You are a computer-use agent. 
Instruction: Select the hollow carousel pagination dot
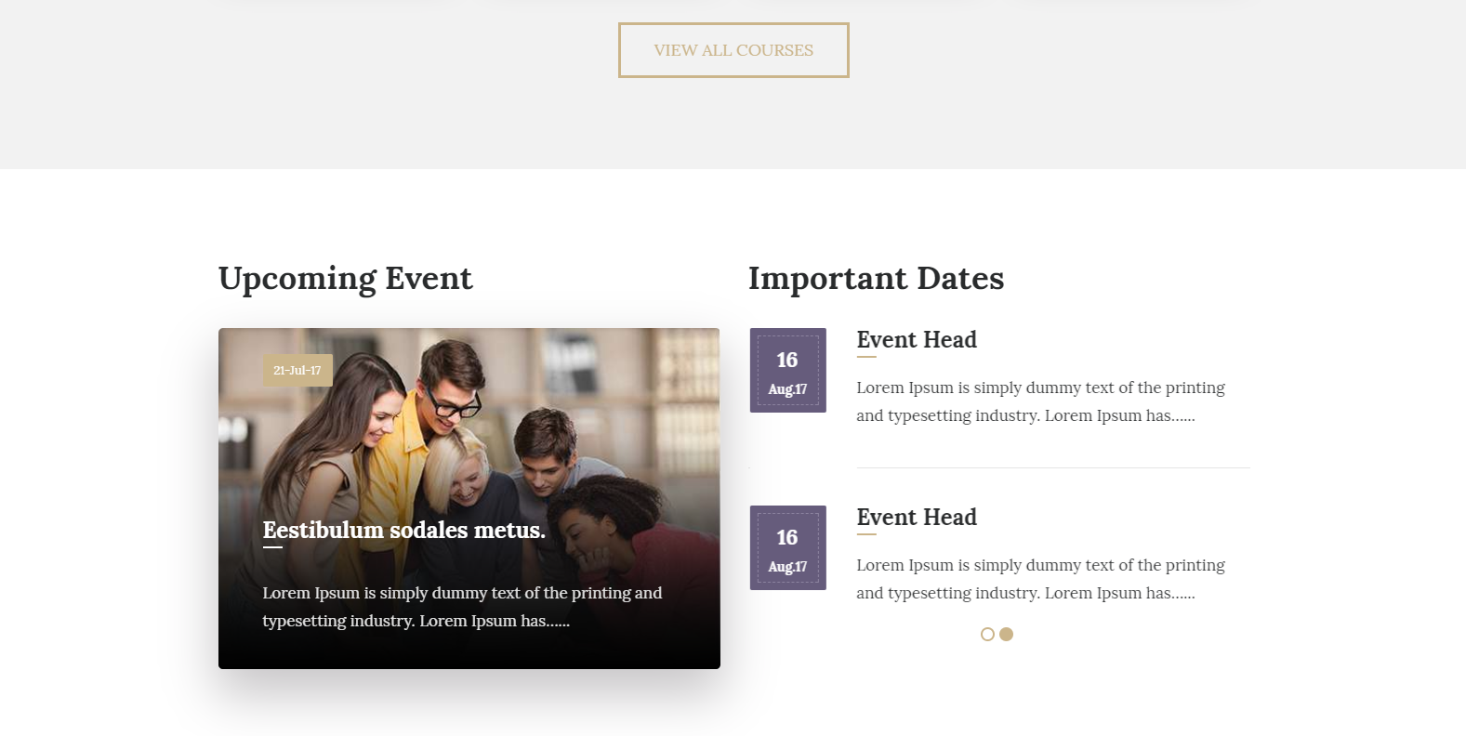tap(987, 634)
